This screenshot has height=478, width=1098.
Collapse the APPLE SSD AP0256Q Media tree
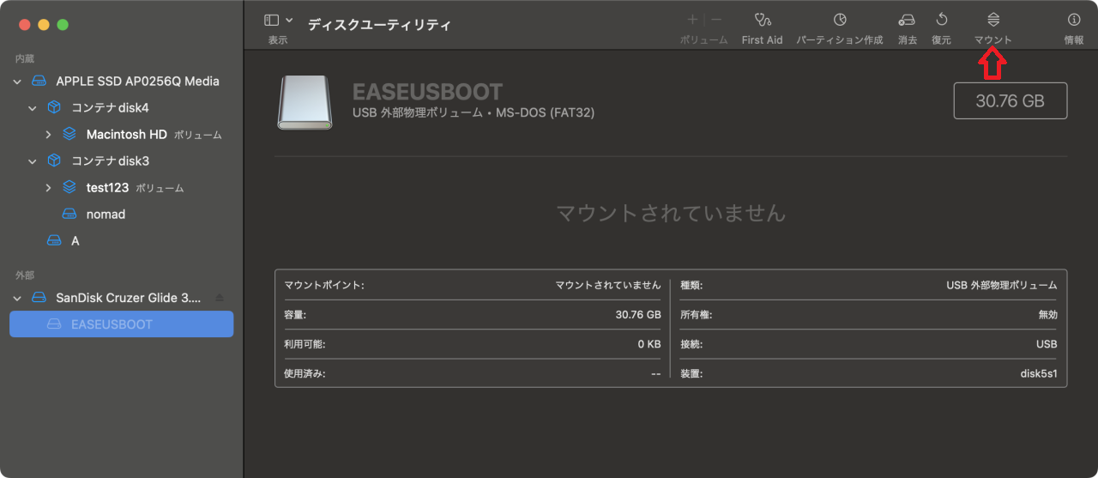click(x=17, y=82)
